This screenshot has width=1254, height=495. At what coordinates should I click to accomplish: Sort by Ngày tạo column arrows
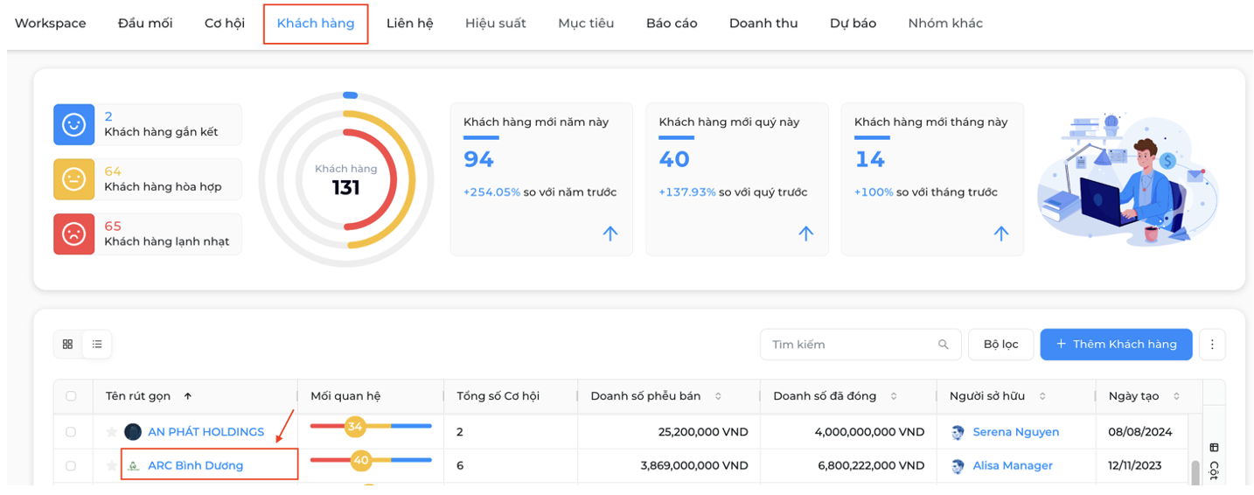pos(1176,396)
